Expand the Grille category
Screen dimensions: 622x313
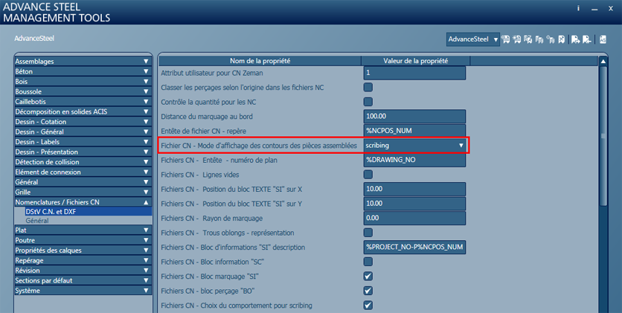coord(83,192)
